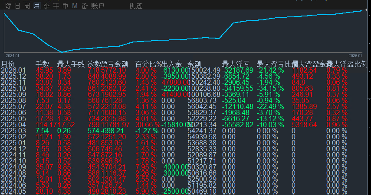Click the 2024.01 chart axis label
371x195 pixels.
12,56
